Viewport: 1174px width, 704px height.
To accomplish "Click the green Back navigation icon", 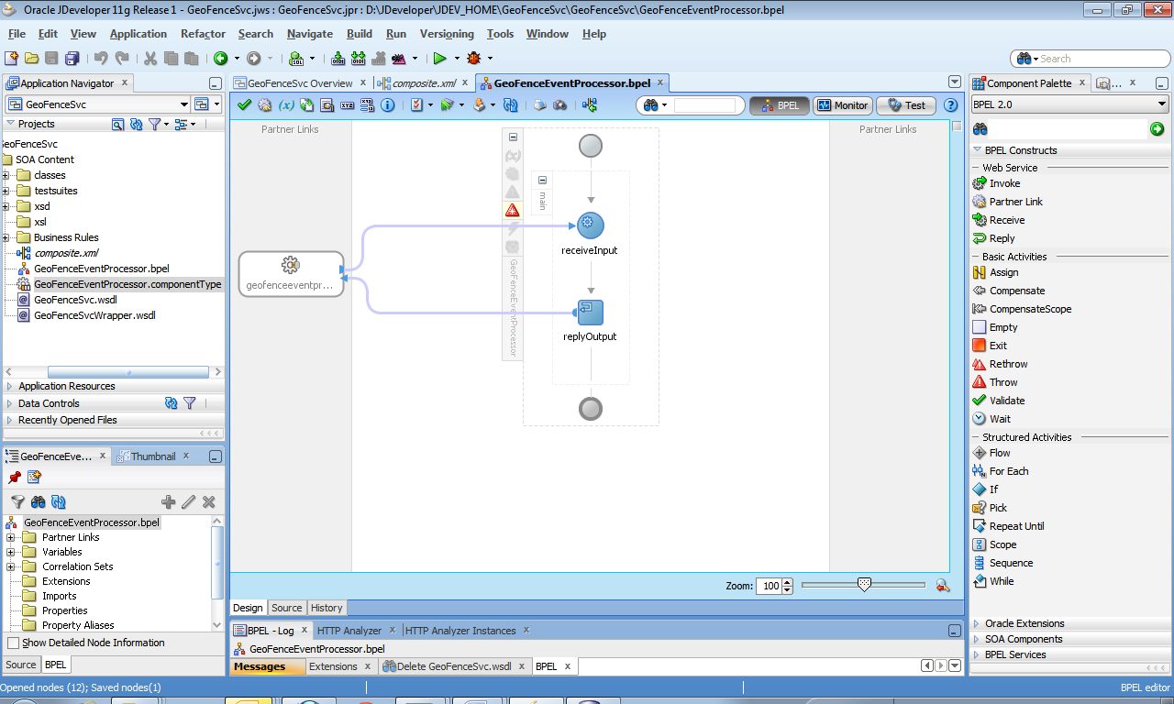I will click(220, 58).
